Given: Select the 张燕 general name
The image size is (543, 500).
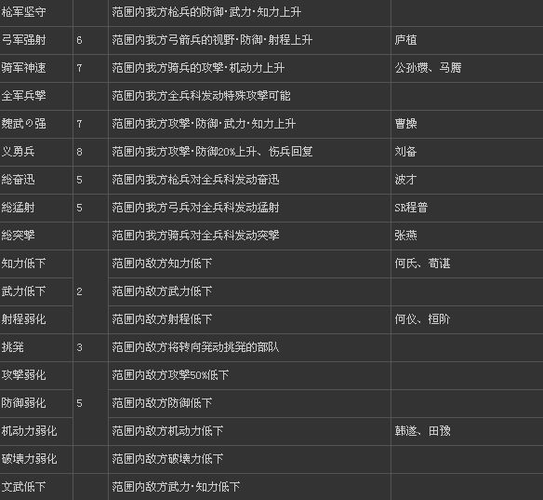Looking at the screenshot, I should [x=406, y=236].
